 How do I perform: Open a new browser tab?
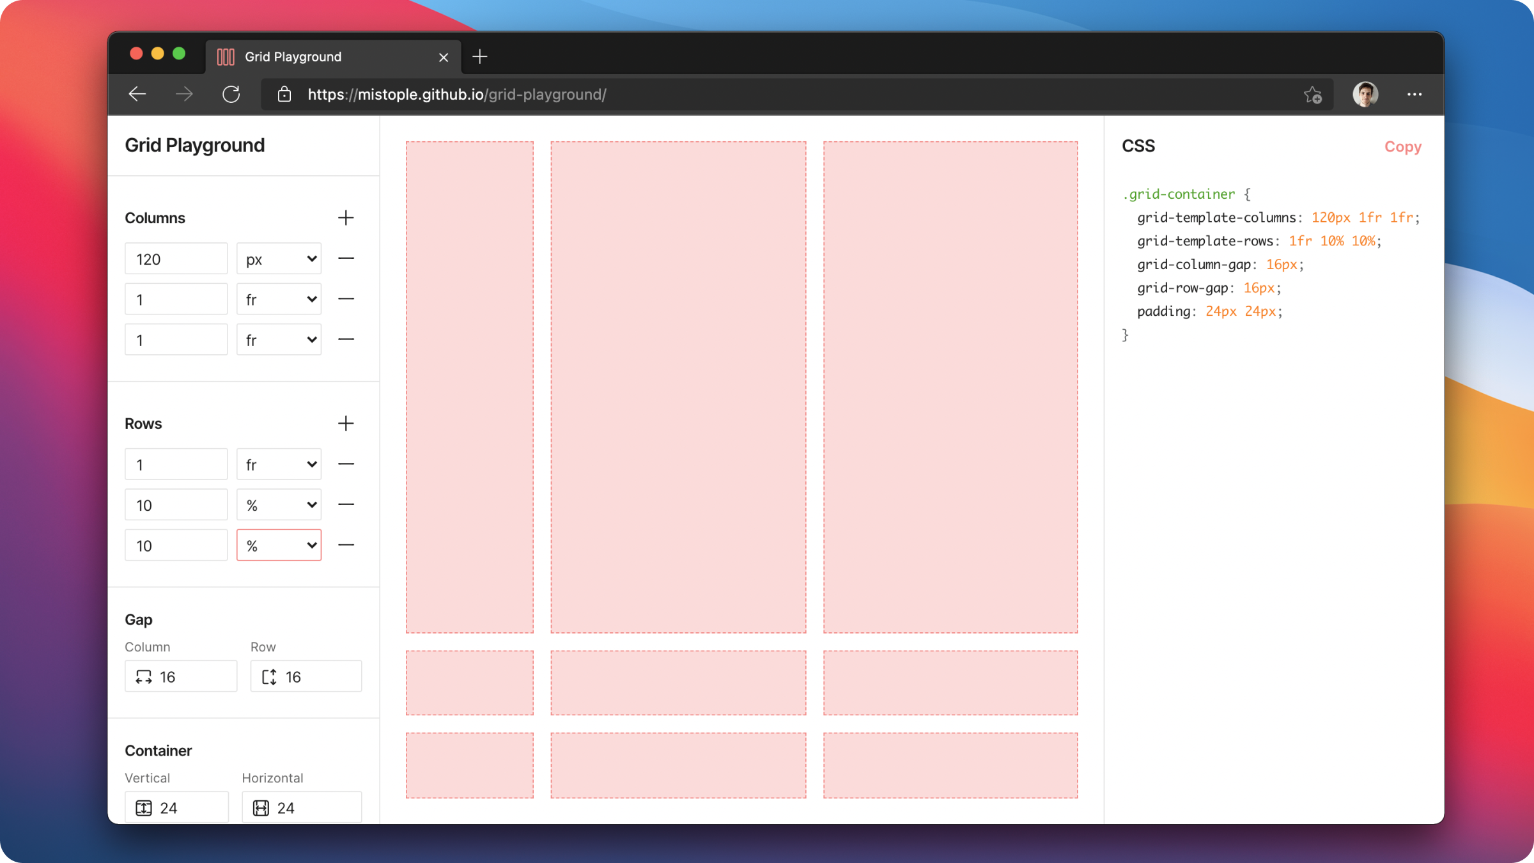(479, 57)
